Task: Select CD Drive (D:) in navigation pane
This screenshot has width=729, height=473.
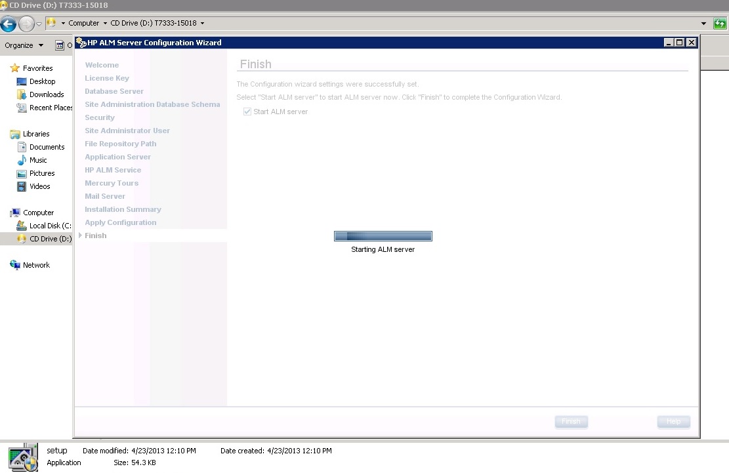Action: tap(51, 239)
